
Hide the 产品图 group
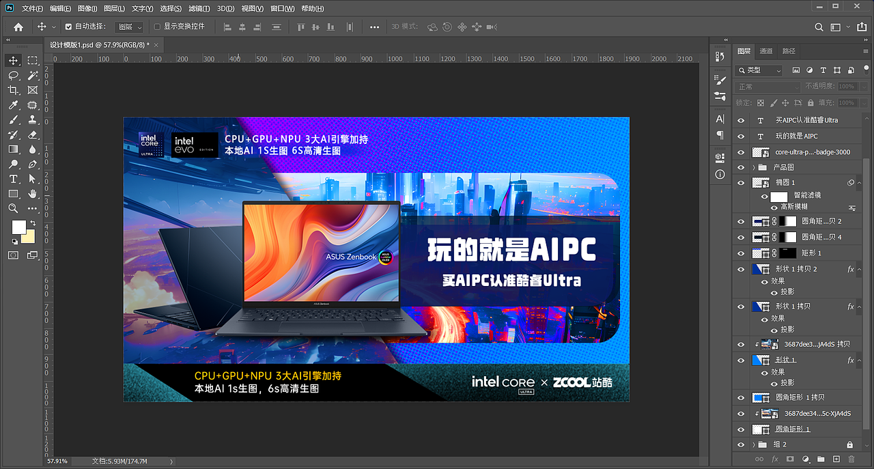[741, 167]
